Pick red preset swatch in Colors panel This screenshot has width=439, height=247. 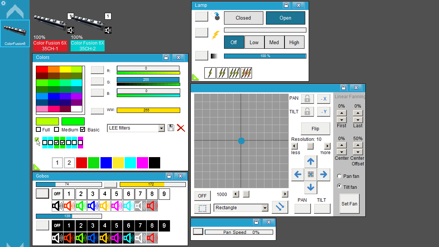pos(82,163)
